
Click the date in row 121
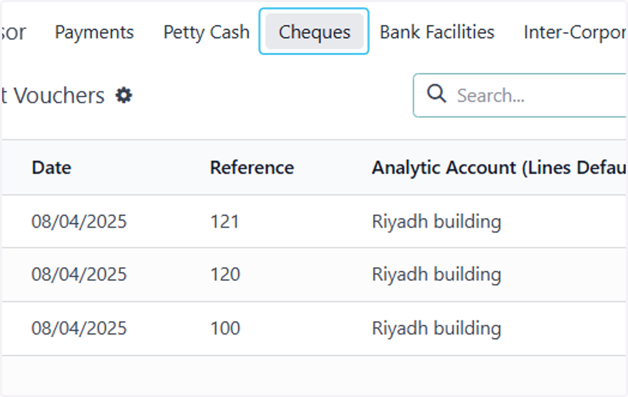tap(79, 222)
